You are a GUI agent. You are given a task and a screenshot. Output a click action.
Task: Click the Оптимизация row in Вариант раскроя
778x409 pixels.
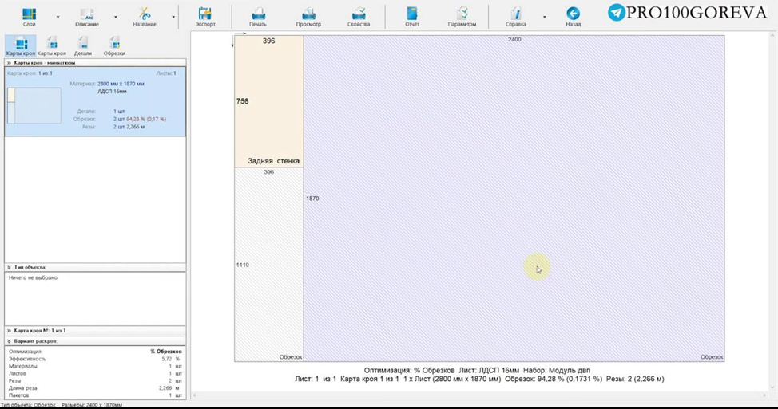pyautogui.click(x=95, y=352)
